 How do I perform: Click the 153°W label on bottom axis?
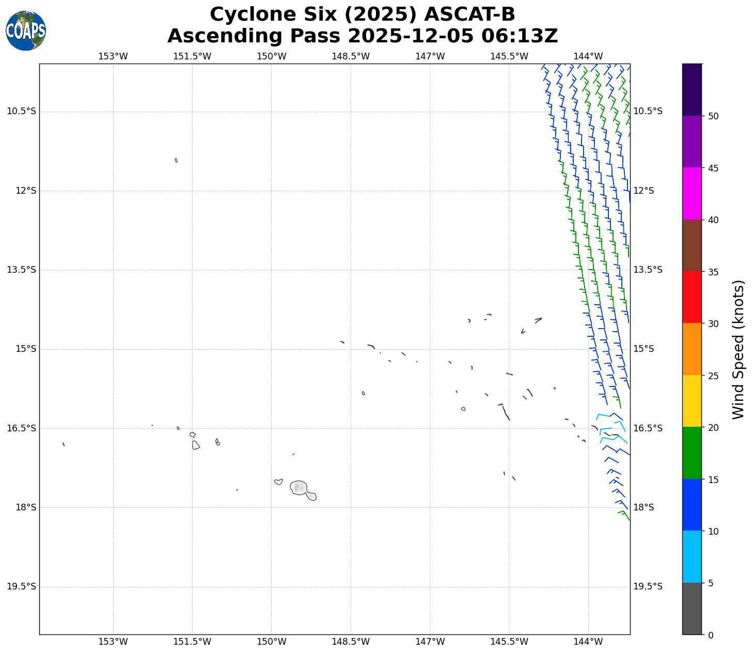coord(113,642)
